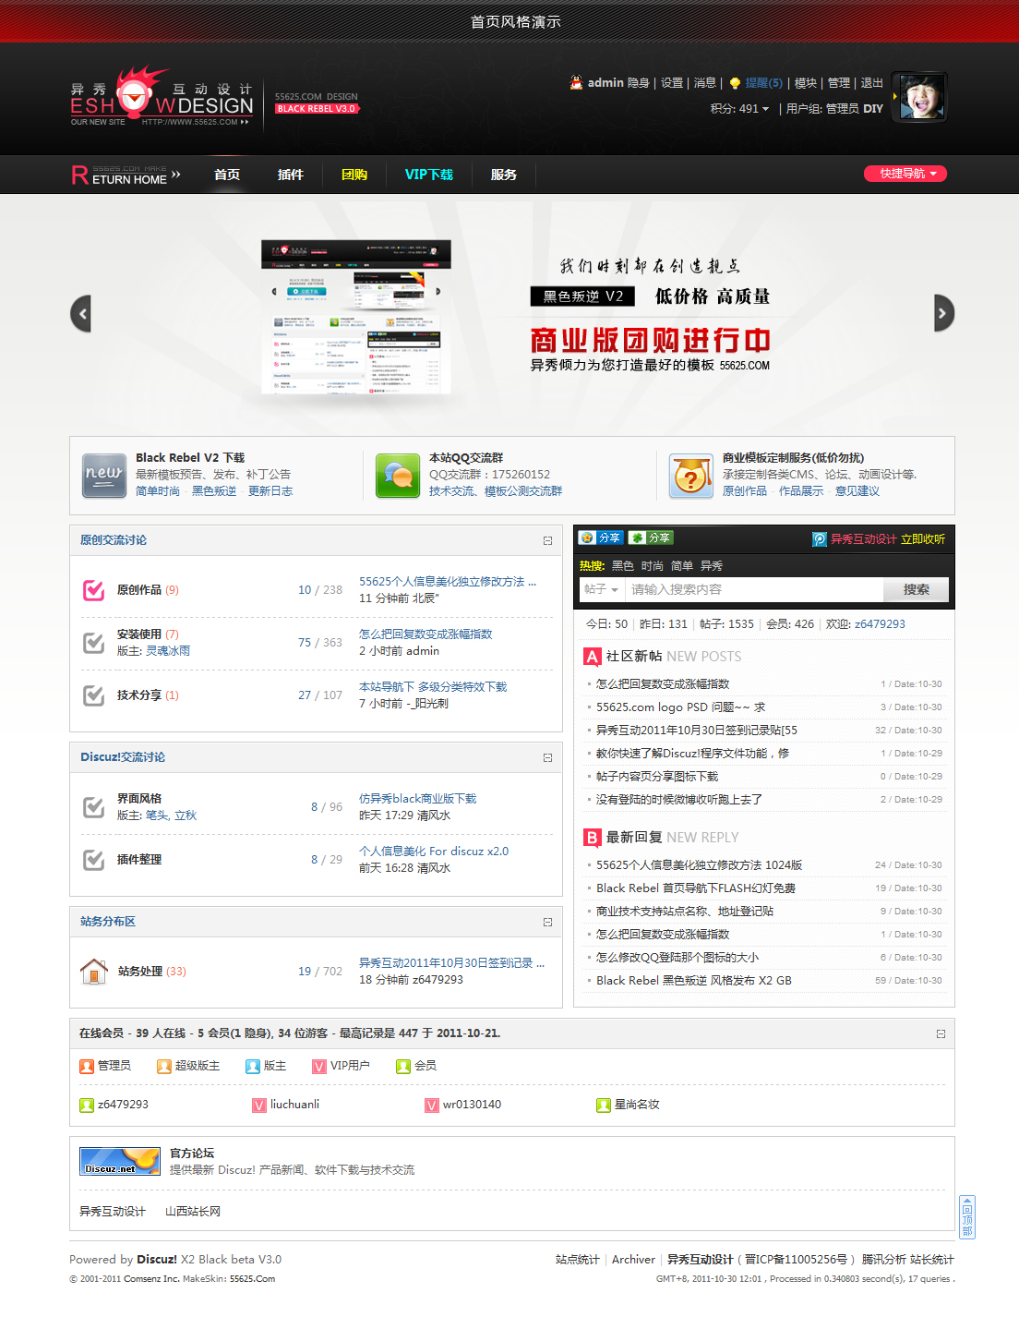
Task: Open the 快捷导航 quick navigation dropdown
Action: (x=905, y=174)
